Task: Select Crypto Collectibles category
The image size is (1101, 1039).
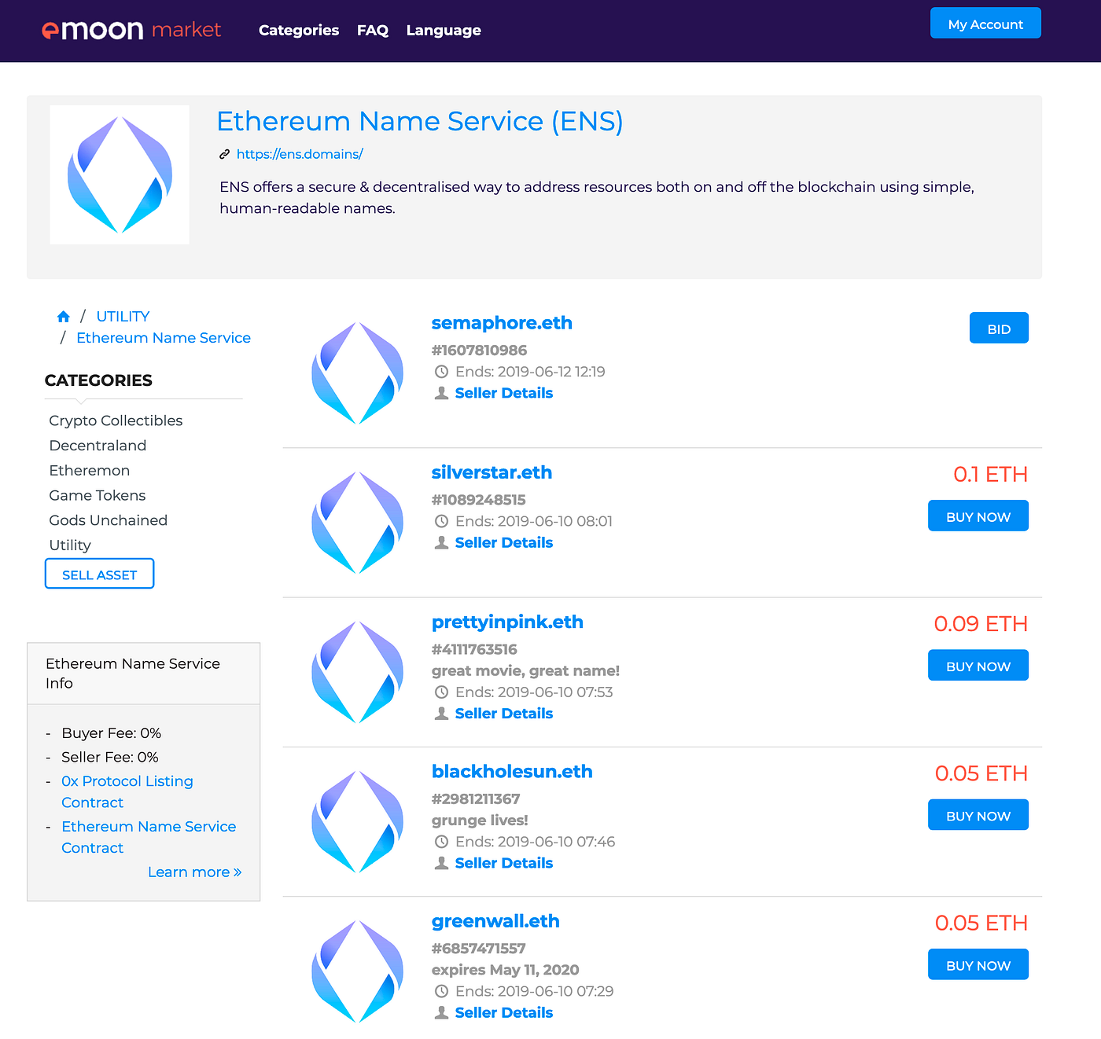Action: (116, 420)
